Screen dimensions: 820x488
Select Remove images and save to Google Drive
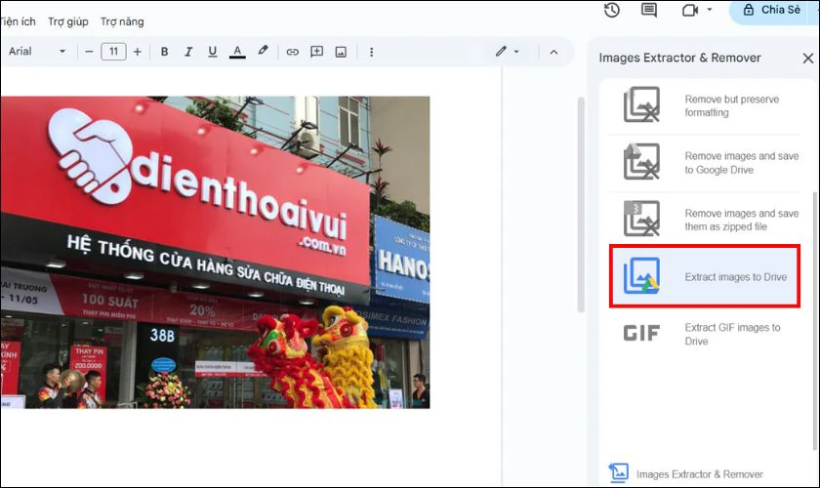[742, 163]
